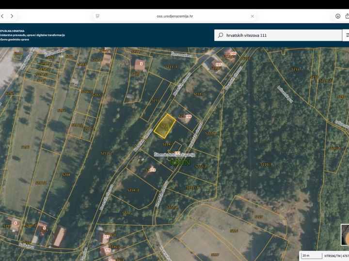Click the oss.uredjenazemlja.hr address bar
Screen dimensions: 349x261
[x=174, y=16]
